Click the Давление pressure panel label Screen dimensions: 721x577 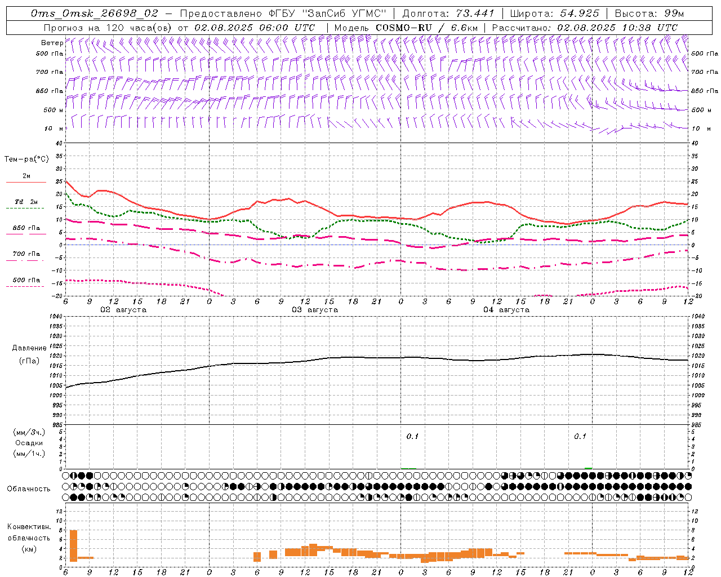(29, 348)
